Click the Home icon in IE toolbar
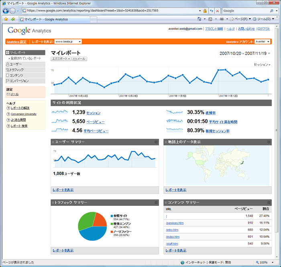This screenshot has height=267, width=281. click(x=199, y=19)
